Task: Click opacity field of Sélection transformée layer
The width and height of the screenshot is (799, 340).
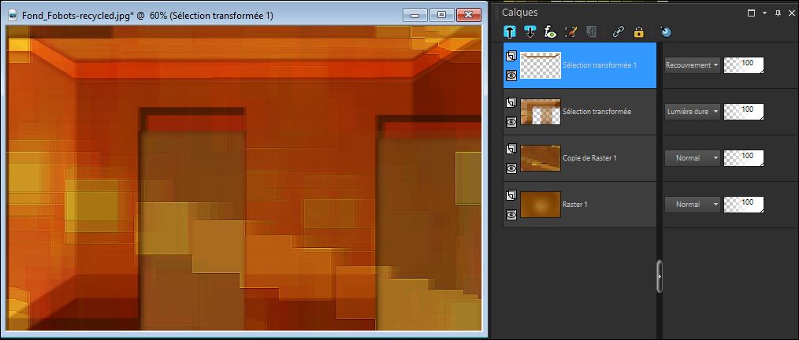Action: click(x=744, y=112)
